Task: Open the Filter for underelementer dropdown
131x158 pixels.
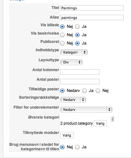Action: [86, 110]
